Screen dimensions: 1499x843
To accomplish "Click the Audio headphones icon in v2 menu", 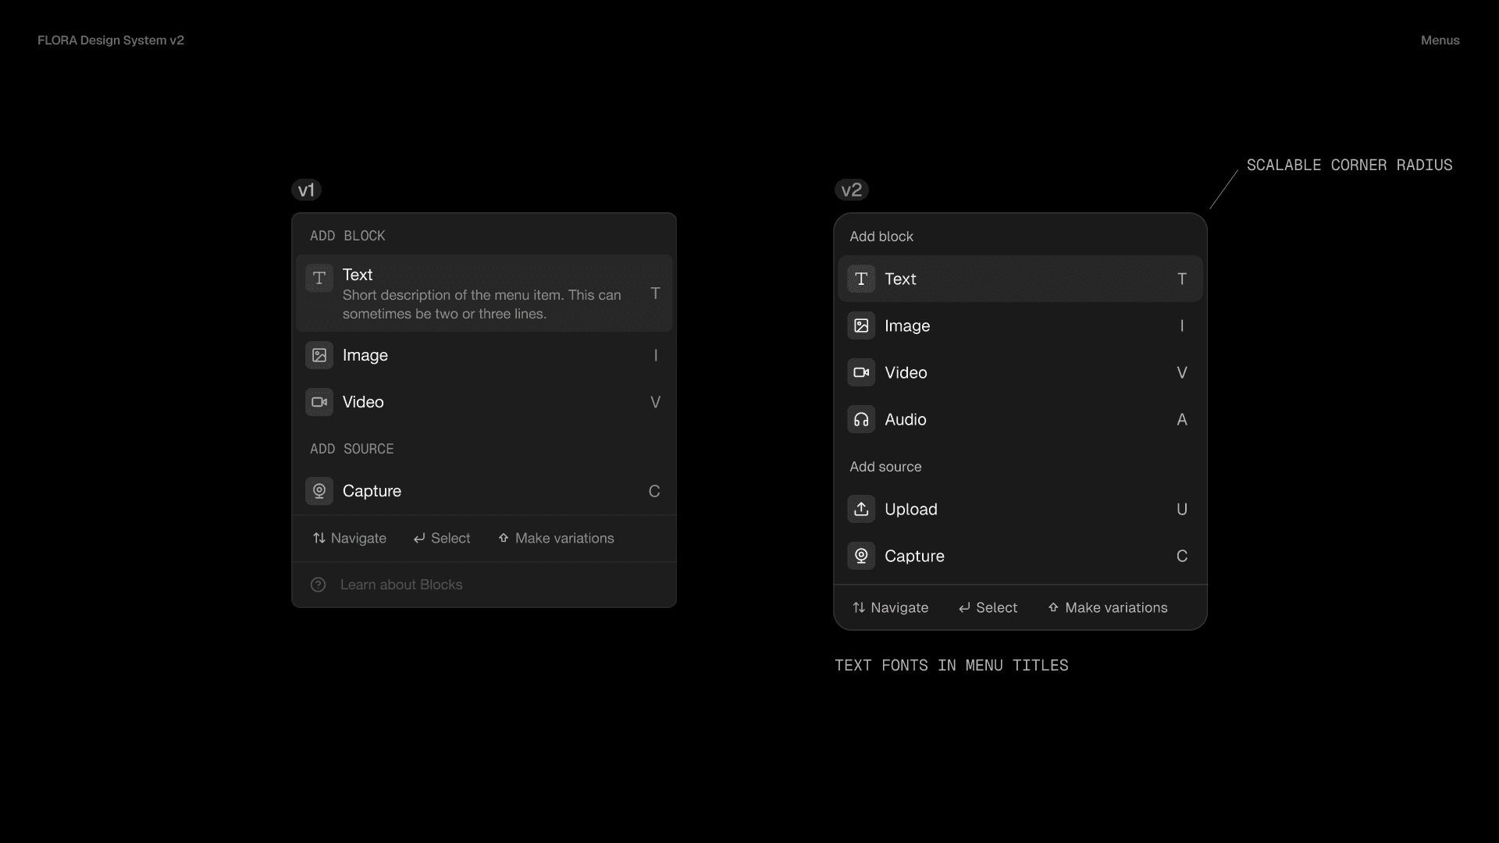I will [x=860, y=420].
